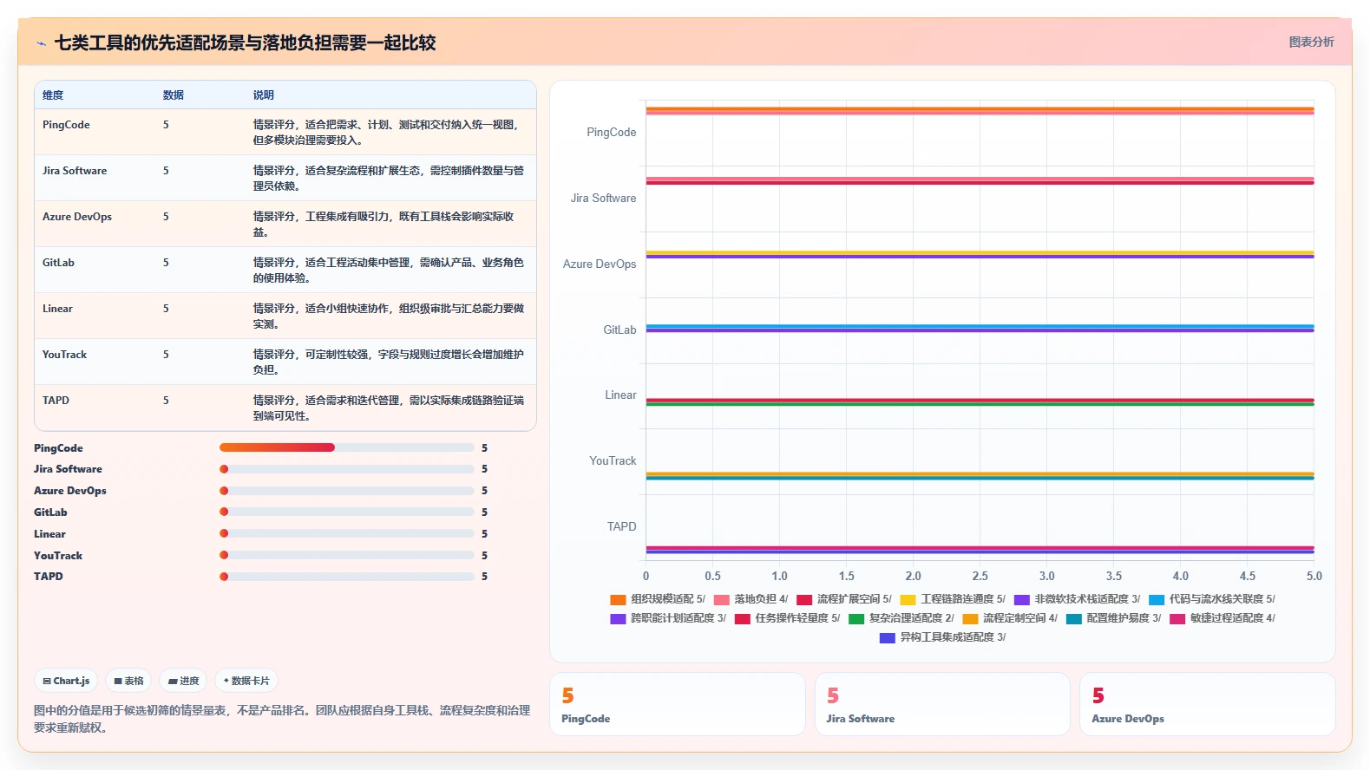Click the TAPD progress bar
The image size is (1370, 770).
346,577
